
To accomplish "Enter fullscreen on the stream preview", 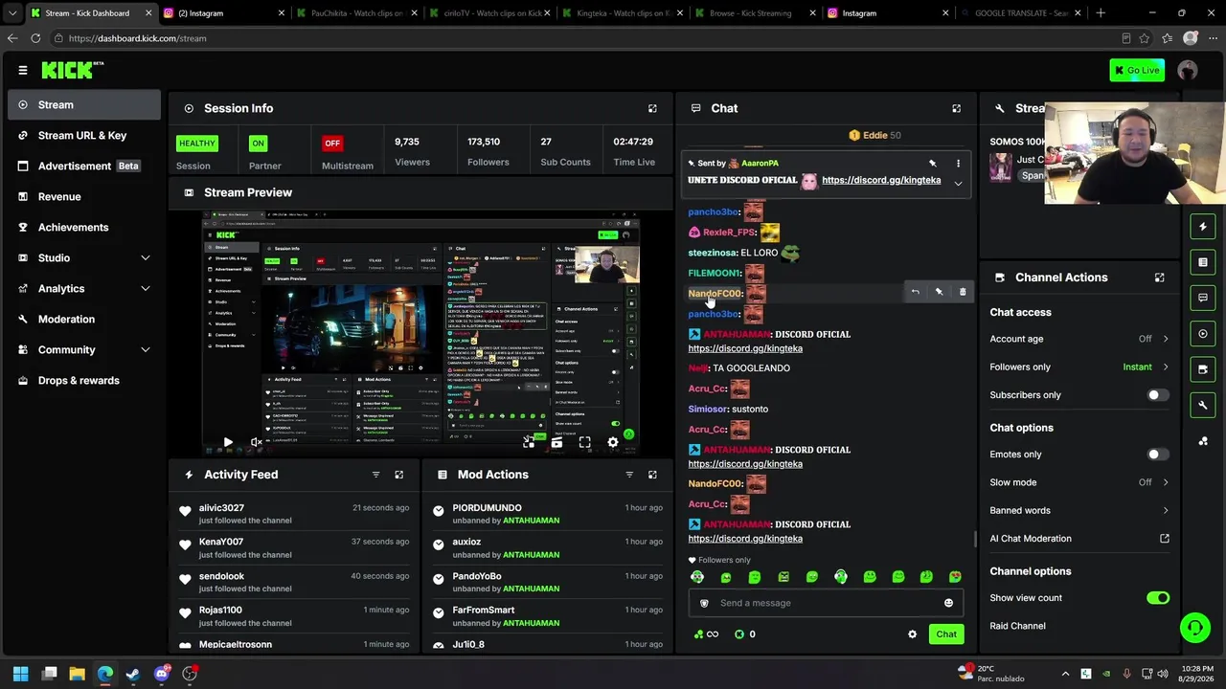I will (584, 442).
